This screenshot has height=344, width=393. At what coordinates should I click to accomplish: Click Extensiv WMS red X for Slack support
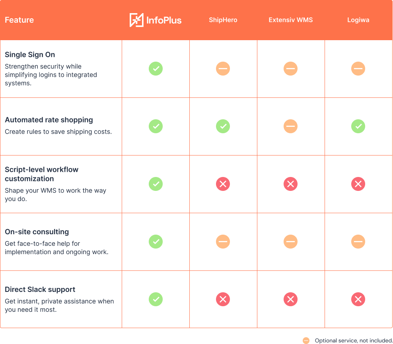point(291,299)
